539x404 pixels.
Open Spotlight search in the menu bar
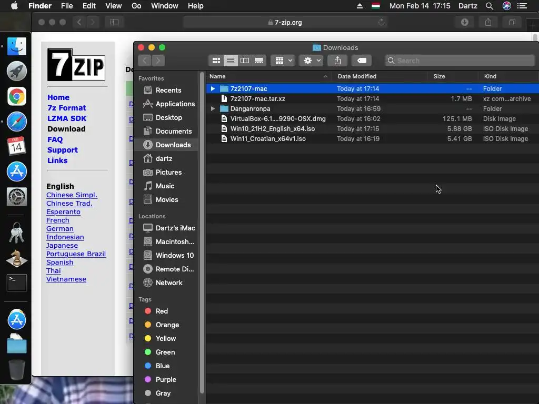(x=490, y=6)
